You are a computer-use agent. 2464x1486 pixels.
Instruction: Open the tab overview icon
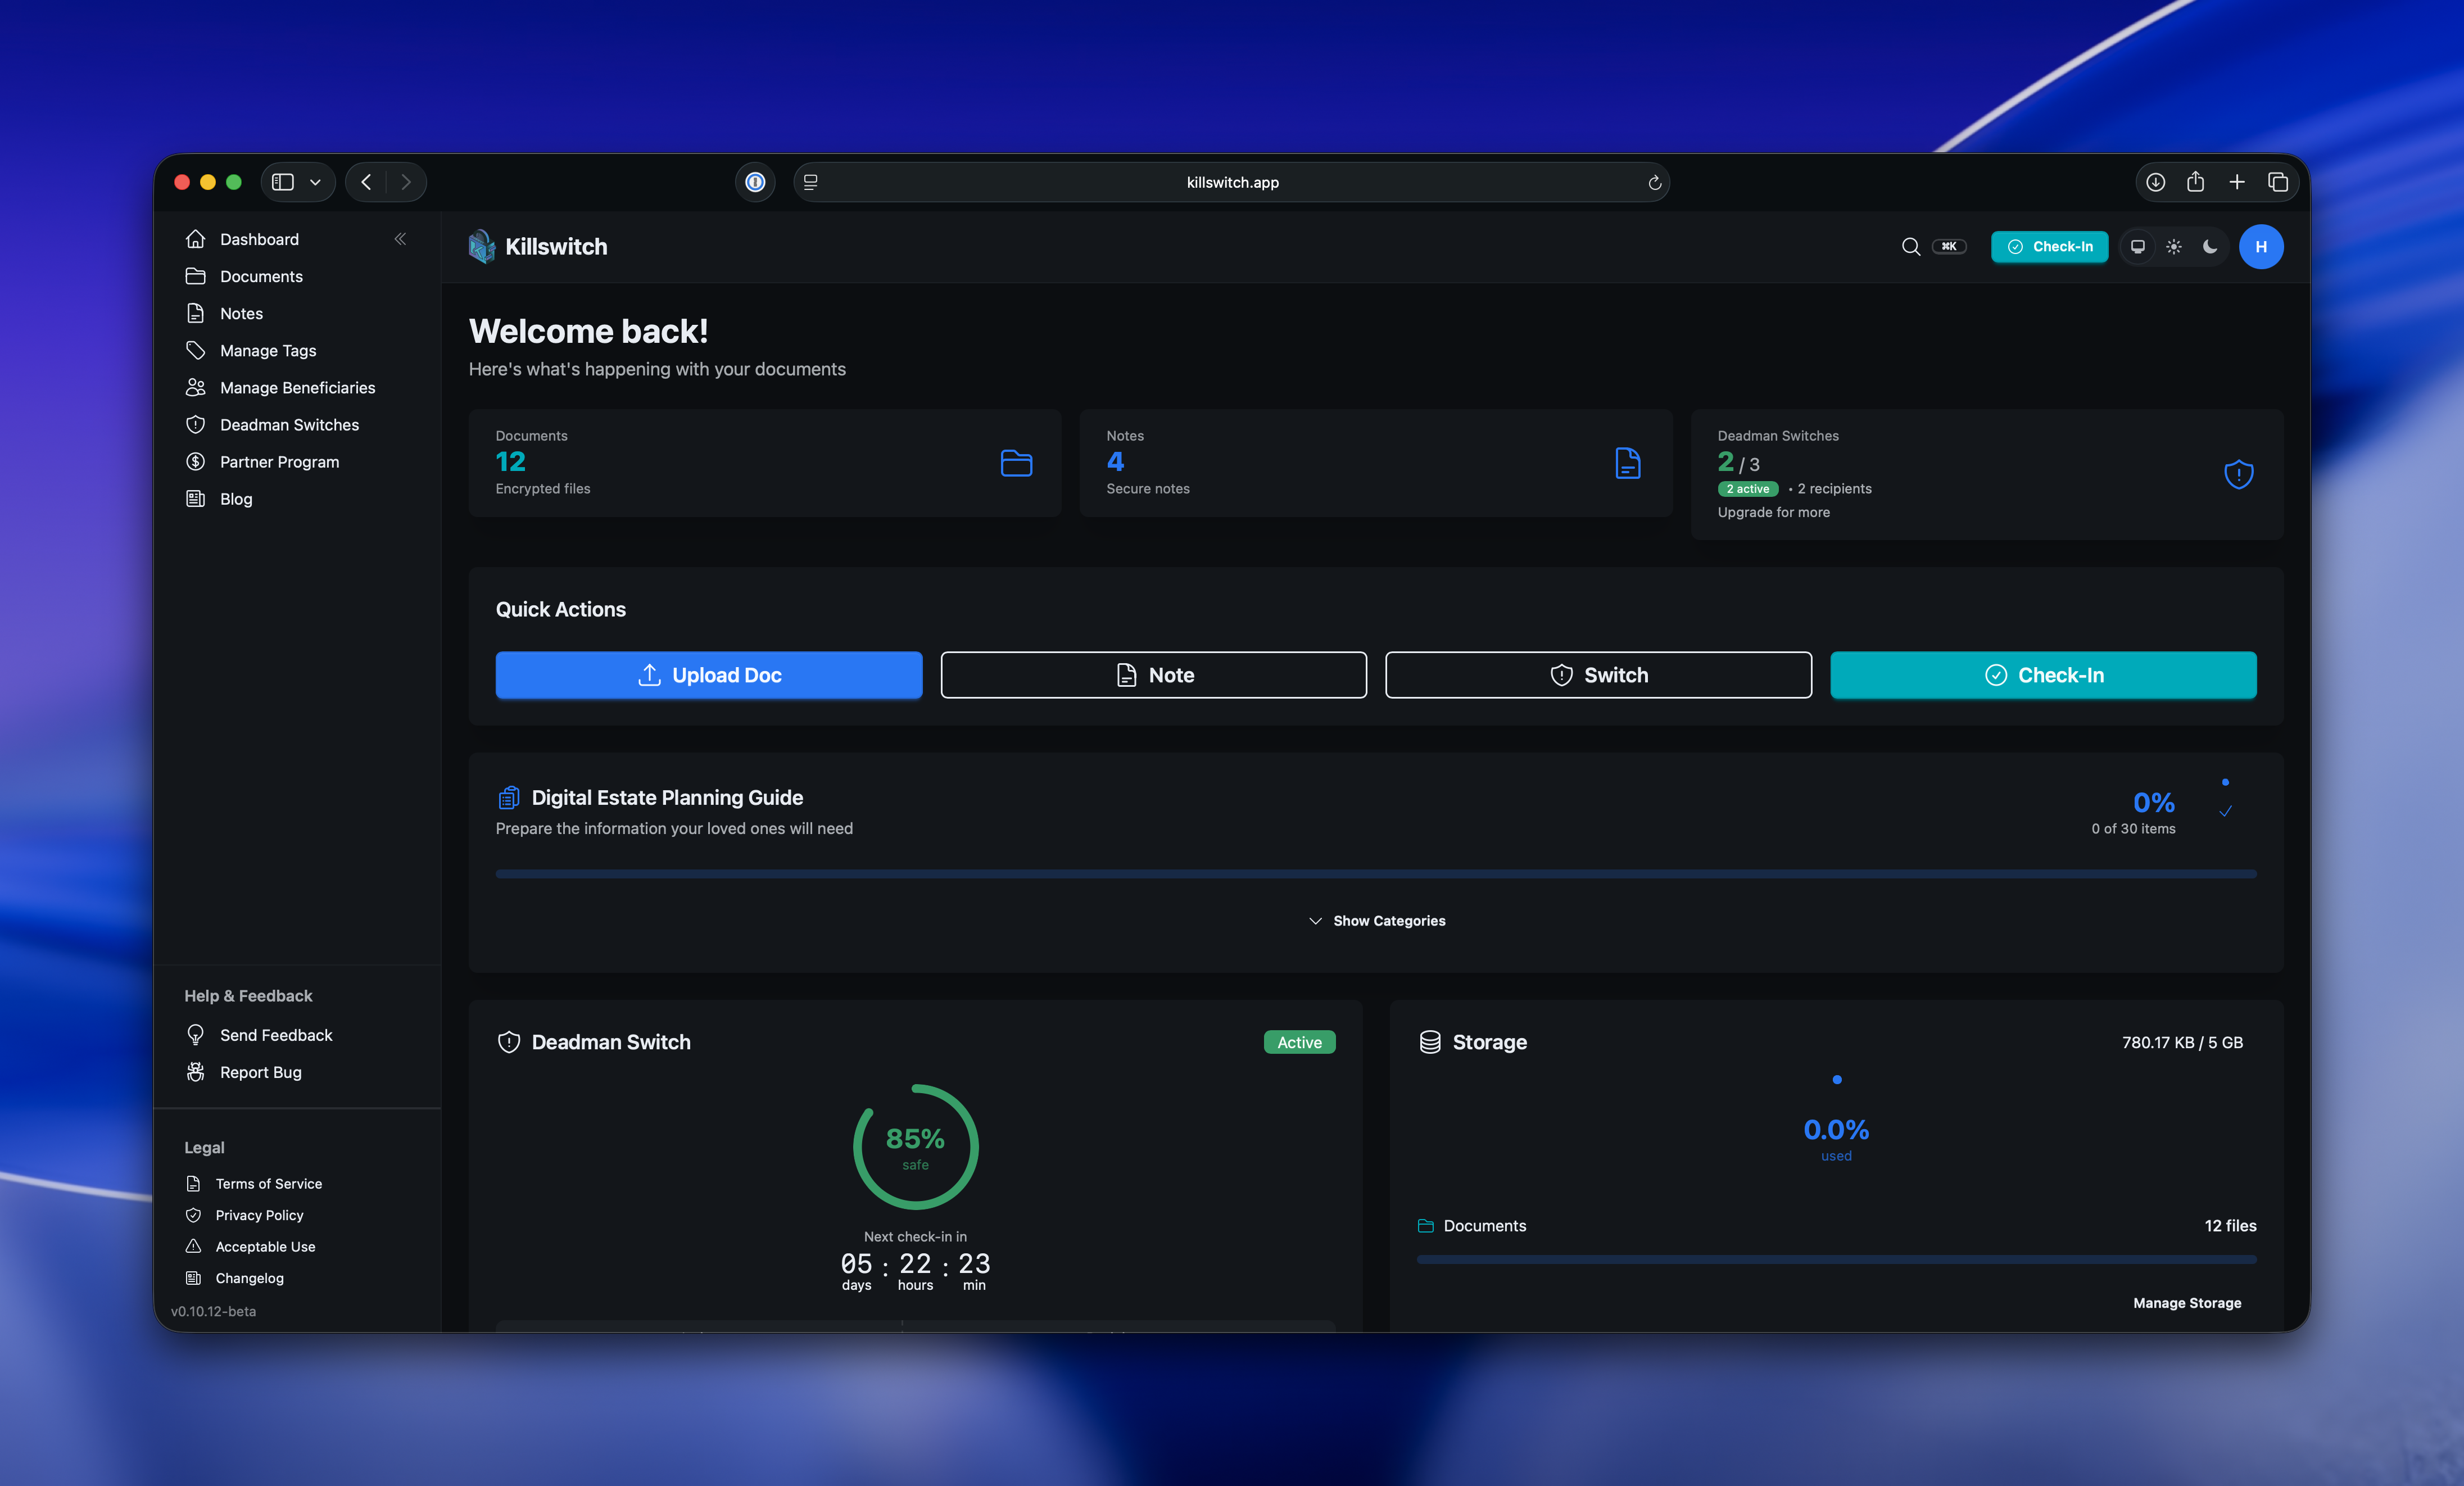pyautogui.click(x=2277, y=182)
